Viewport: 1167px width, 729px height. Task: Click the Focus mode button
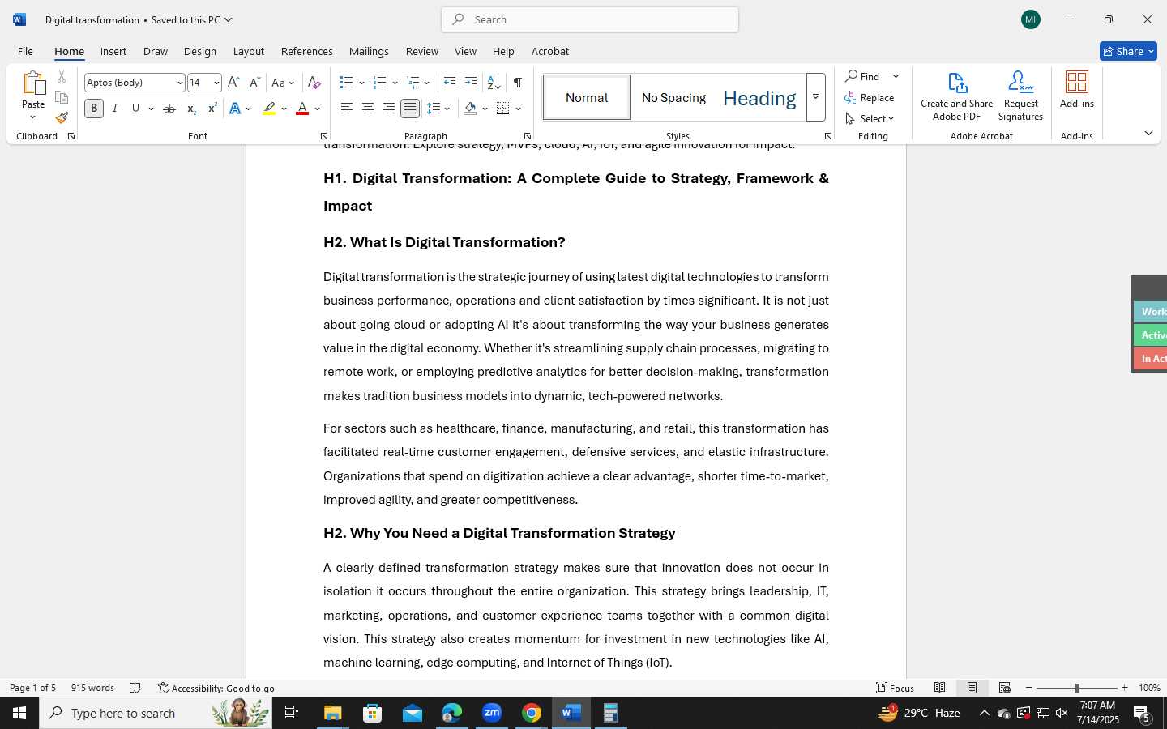pyautogui.click(x=896, y=688)
